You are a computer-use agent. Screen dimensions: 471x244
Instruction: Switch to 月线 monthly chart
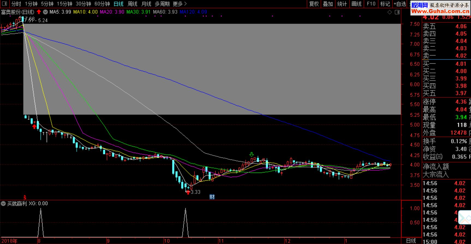tap(146, 4)
